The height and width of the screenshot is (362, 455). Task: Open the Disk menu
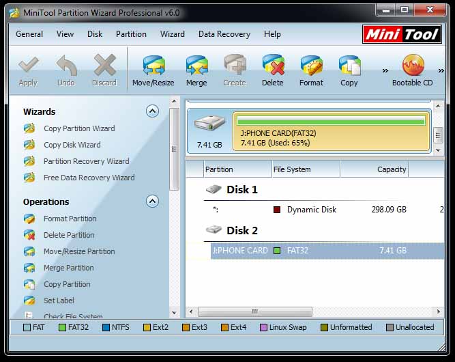[x=95, y=34]
